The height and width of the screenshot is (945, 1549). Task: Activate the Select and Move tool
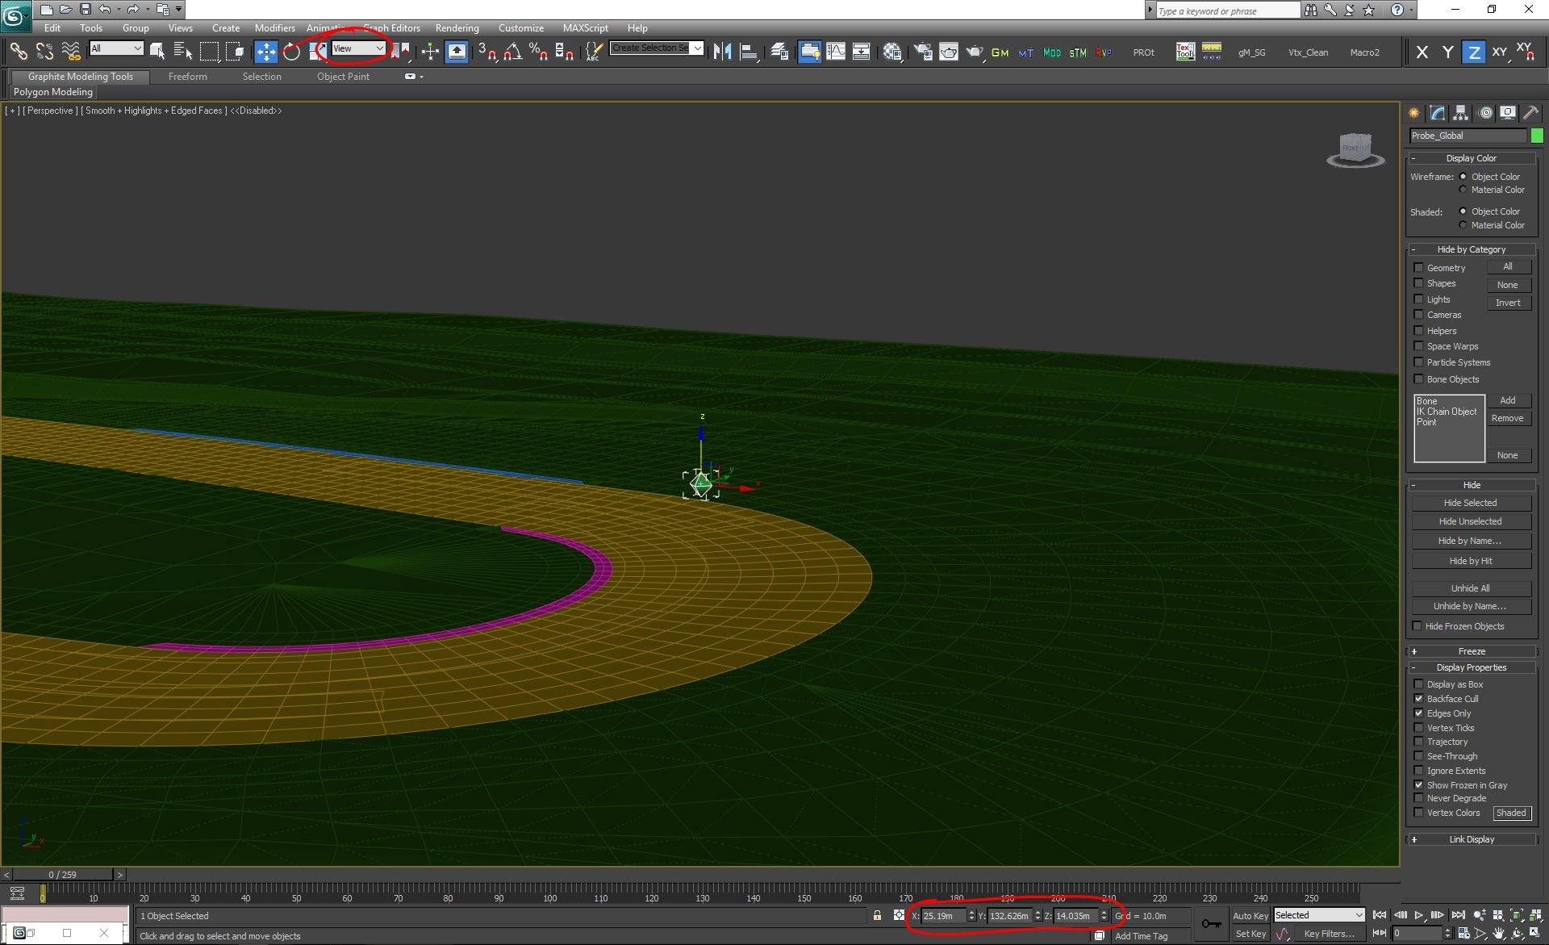pos(265,52)
